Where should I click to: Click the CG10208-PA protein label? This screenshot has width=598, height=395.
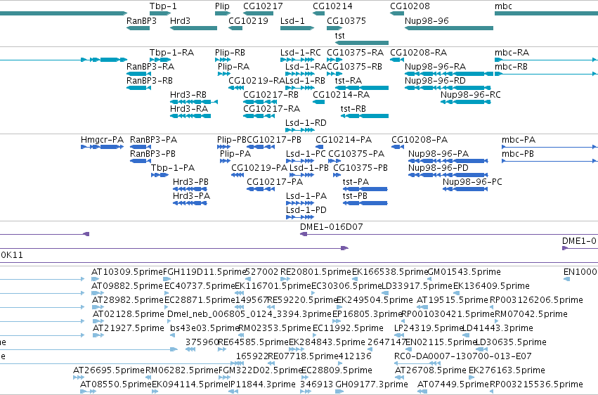[420, 140]
